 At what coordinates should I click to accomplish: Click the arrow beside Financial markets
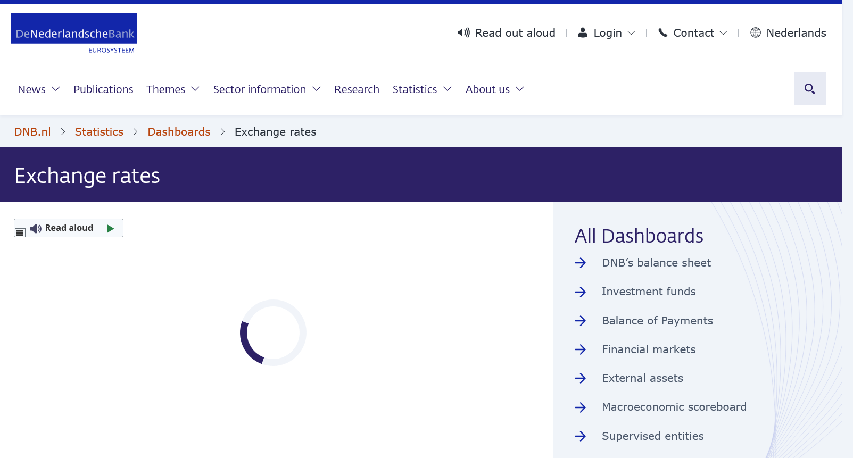tap(581, 349)
